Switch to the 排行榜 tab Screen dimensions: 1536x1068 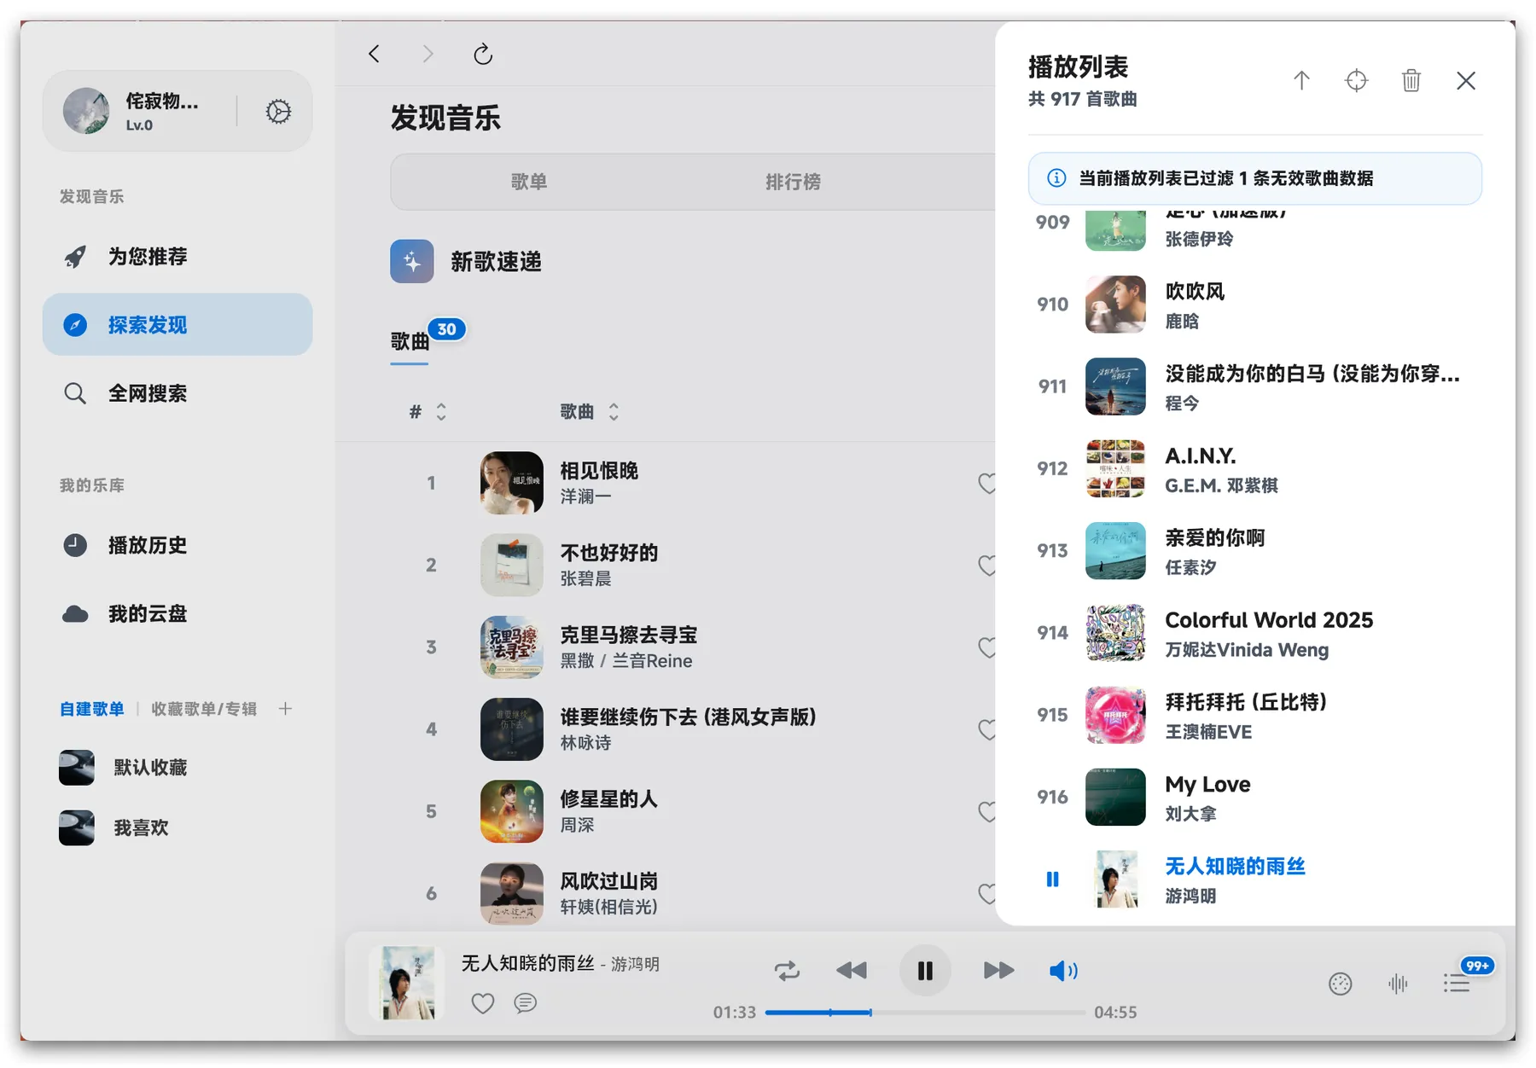click(793, 182)
